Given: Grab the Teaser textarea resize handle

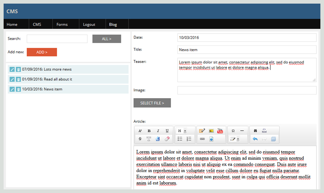Looking at the screenshot, I should 314,80.
